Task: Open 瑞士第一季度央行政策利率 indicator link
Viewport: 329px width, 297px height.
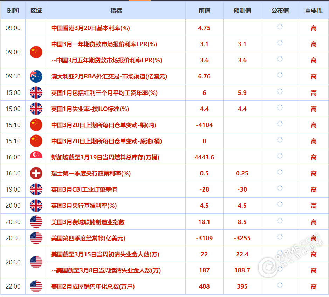Action: [x=91, y=173]
